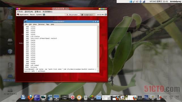Click the blue desktop monitor dock icon
The height and width of the screenshot is (102, 182).
tap(56, 97)
